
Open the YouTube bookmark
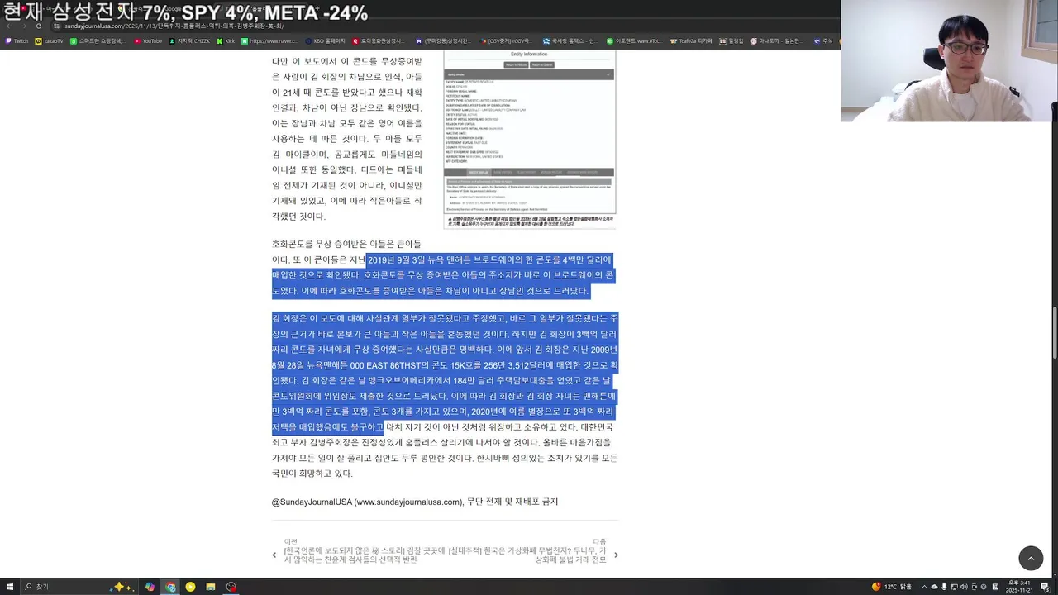pyautogui.click(x=148, y=40)
